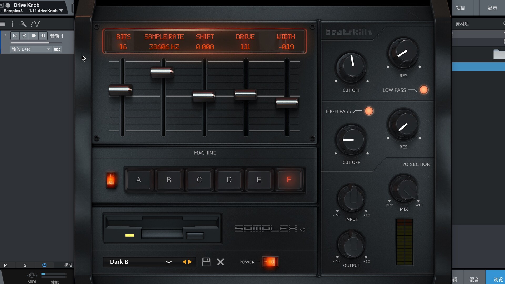The height and width of the screenshot is (284, 505).
Task: Open the automation curve icon
Action: [x=35, y=24]
